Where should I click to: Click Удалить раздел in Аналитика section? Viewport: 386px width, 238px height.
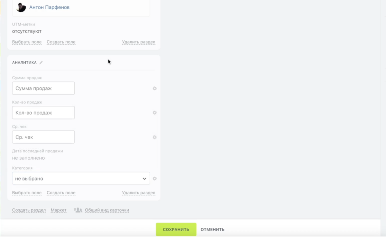coord(139,193)
